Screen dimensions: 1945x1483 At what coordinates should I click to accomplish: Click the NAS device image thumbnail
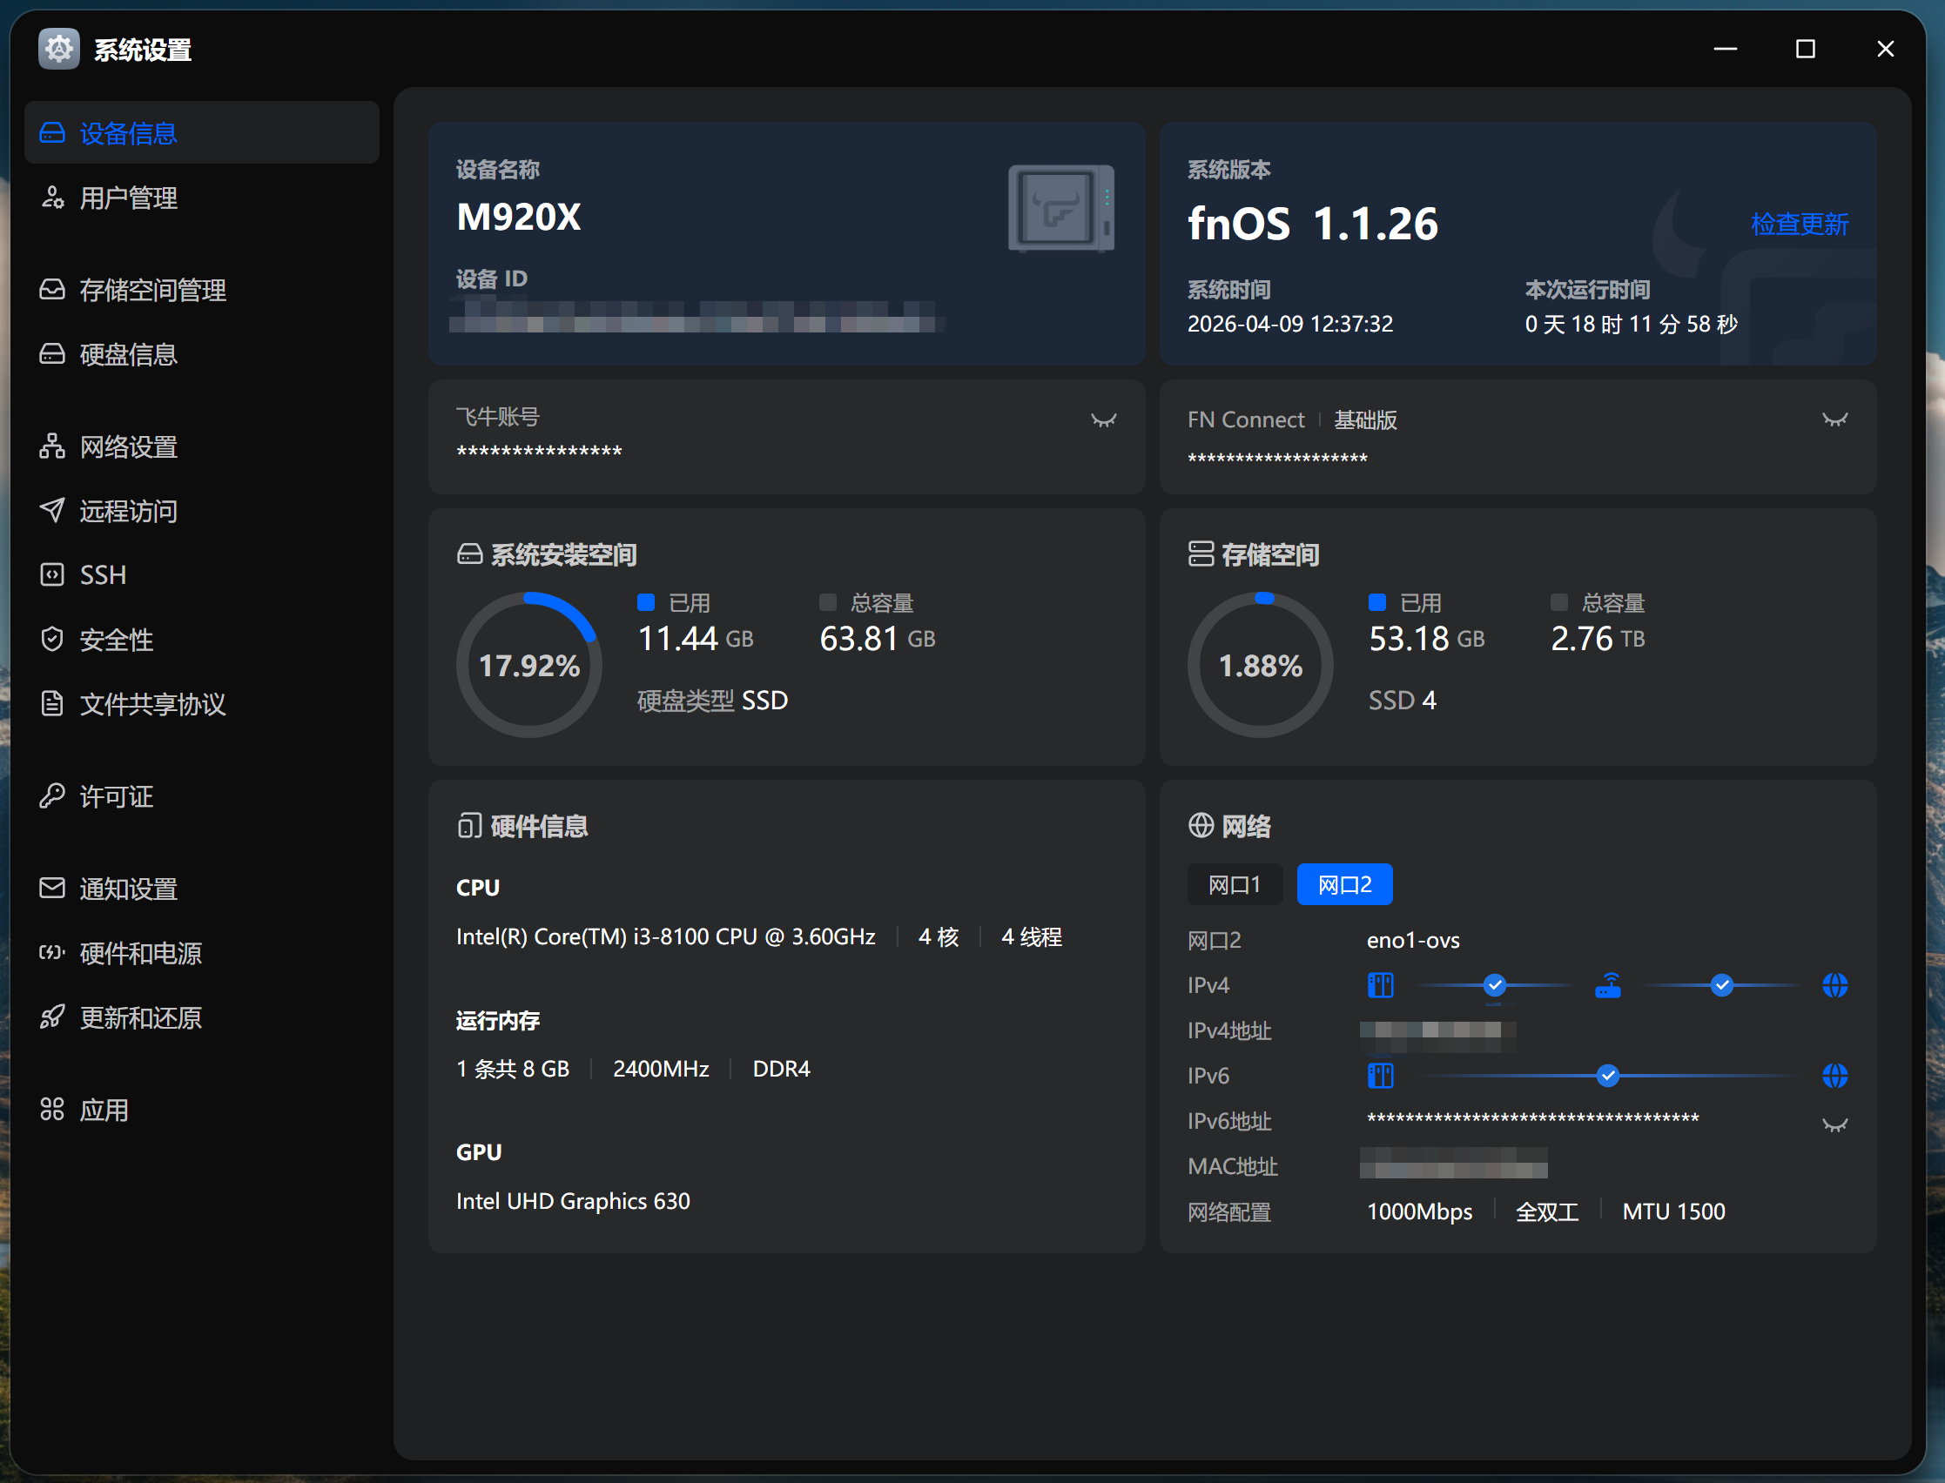1060,208
